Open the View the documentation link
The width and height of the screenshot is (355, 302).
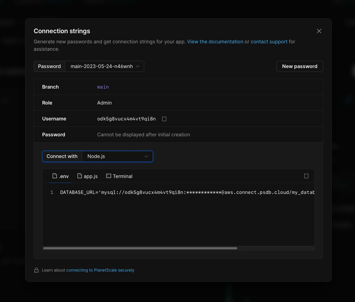[x=215, y=42]
